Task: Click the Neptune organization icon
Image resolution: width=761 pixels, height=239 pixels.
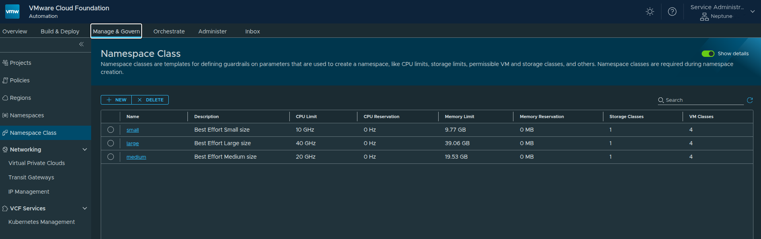Action: tap(704, 17)
